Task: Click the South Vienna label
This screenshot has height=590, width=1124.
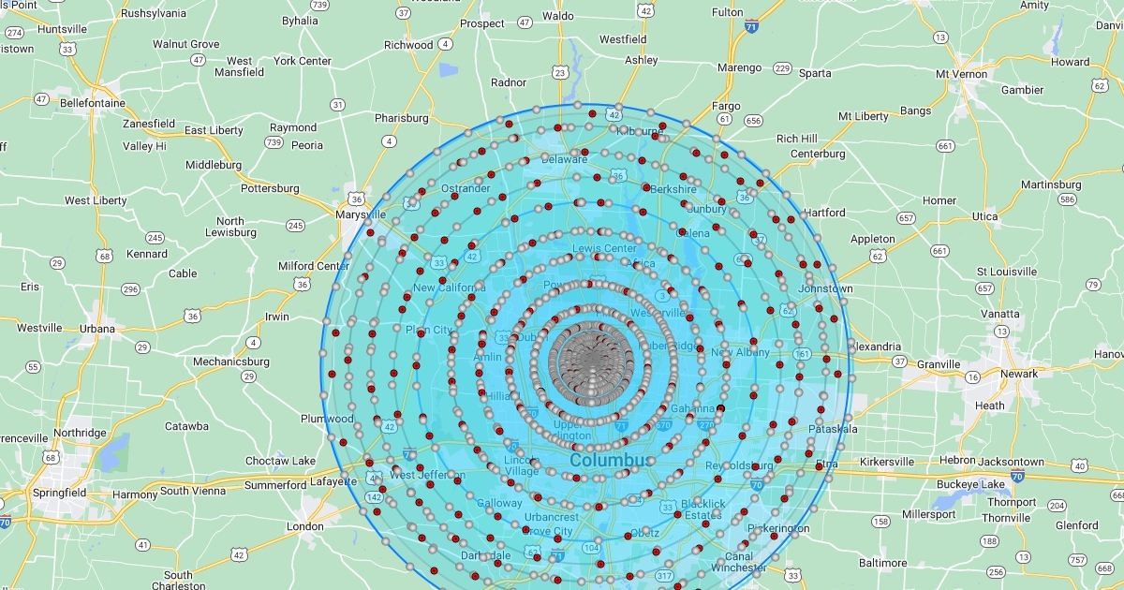Action: pyautogui.click(x=193, y=491)
